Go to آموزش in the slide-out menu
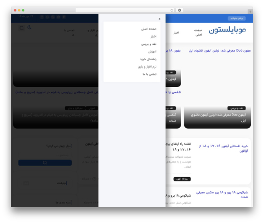 152,52
